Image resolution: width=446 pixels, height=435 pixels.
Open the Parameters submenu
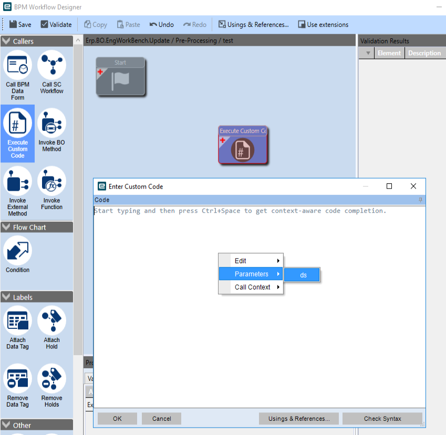[251, 274]
